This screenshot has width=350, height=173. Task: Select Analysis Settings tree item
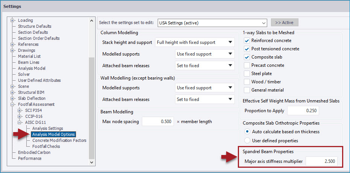pos(47,128)
